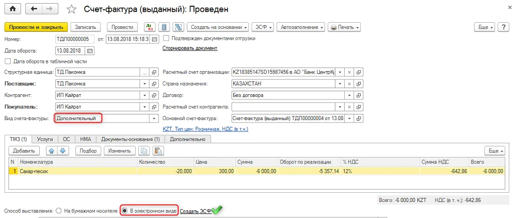The height and width of the screenshot is (218, 516).
Task: Open the Договор record icon
Action: pyautogui.click(x=359, y=95)
